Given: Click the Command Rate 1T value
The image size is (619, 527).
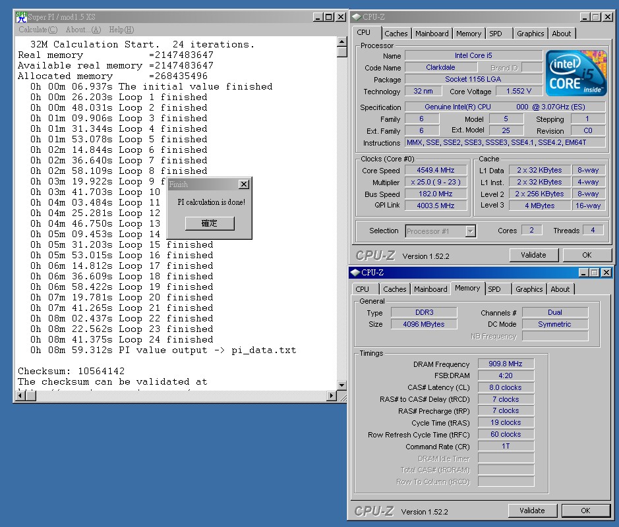Looking at the screenshot, I should pyautogui.click(x=506, y=446).
